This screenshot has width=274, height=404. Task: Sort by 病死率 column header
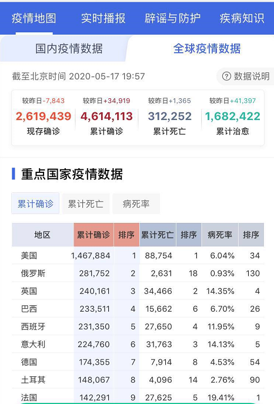[x=220, y=235]
